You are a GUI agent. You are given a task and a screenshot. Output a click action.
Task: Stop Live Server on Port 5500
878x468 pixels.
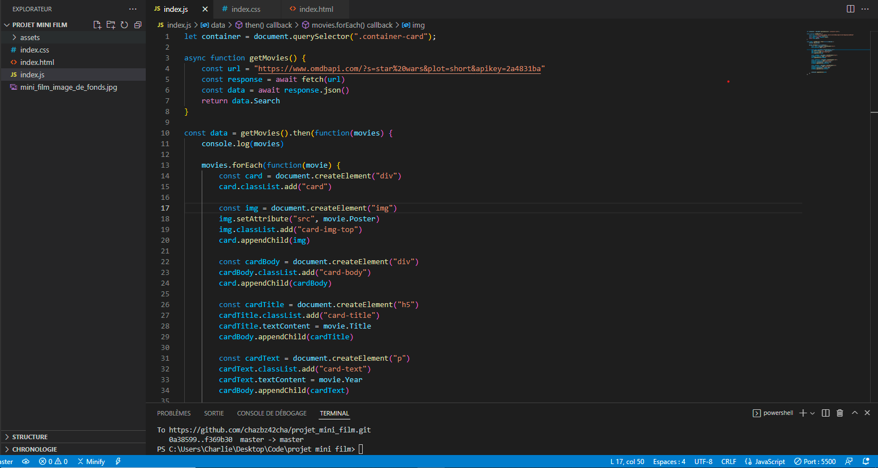pos(815,462)
